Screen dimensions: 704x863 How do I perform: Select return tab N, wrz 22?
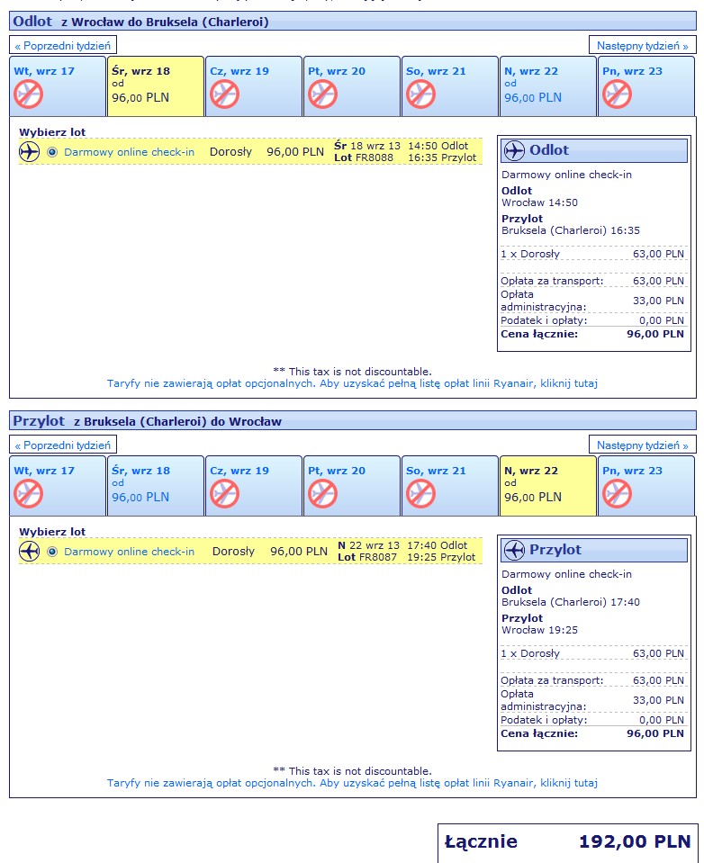(x=547, y=485)
